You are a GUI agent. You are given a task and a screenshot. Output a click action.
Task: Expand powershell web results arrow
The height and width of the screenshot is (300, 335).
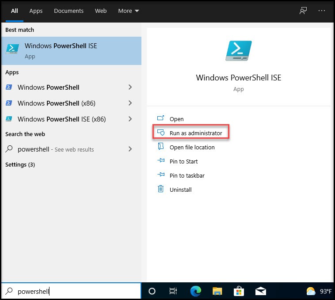click(x=130, y=149)
